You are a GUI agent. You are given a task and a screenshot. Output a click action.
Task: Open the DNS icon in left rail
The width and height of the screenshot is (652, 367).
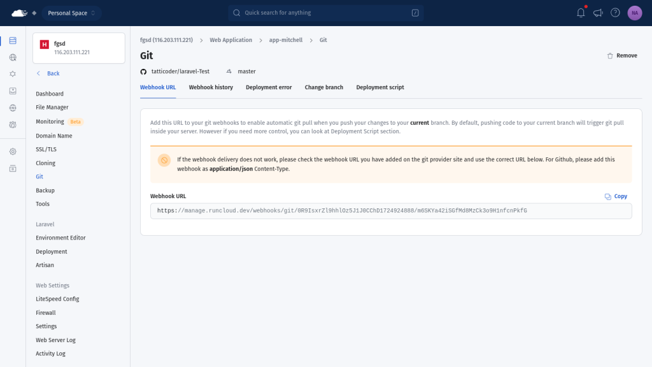tap(13, 108)
